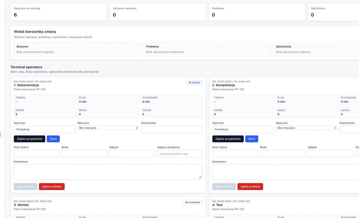The height and width of the screenshot is (218, 359).
Task: Click the '4. Test' heading
Action: 217,205
